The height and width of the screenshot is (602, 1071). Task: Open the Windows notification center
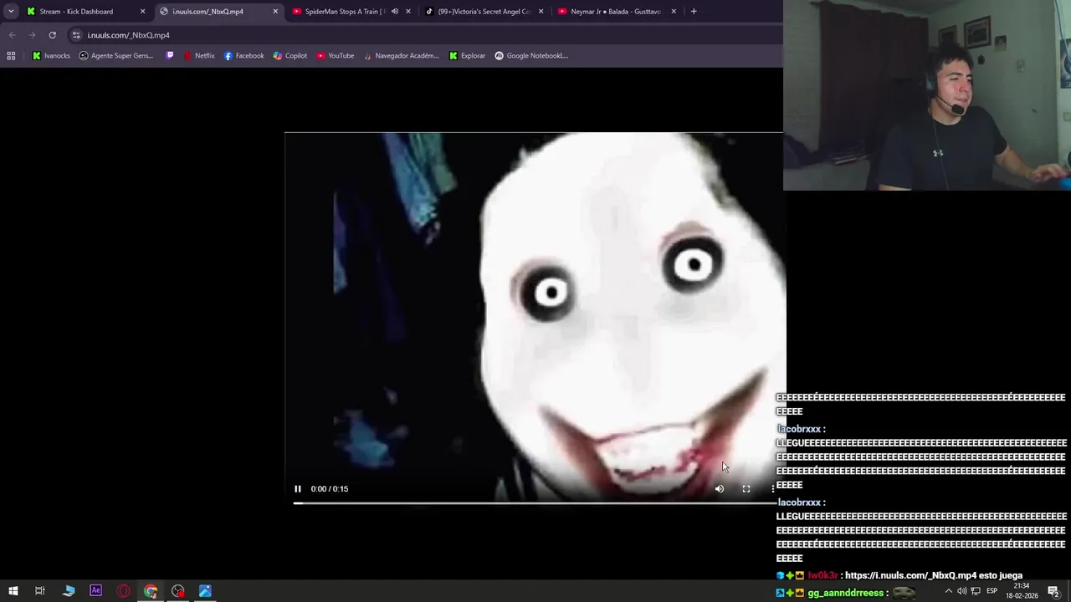tap(1054, 591)
